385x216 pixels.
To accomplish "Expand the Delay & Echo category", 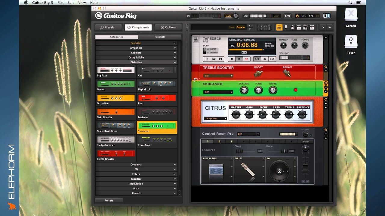I will (x=136, y=58).
